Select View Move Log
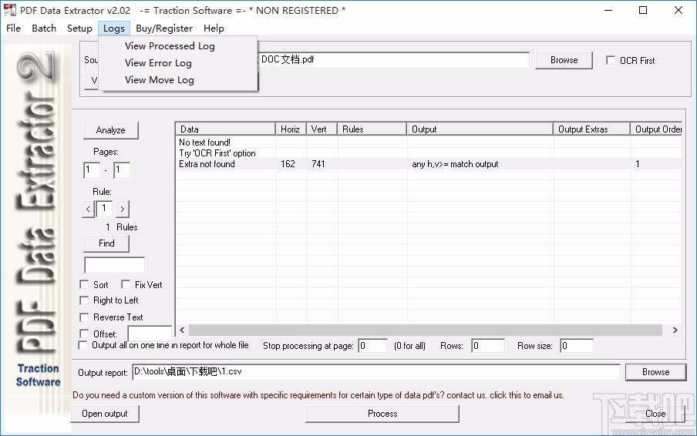This screenshot has width=697, height=436. 159,80
